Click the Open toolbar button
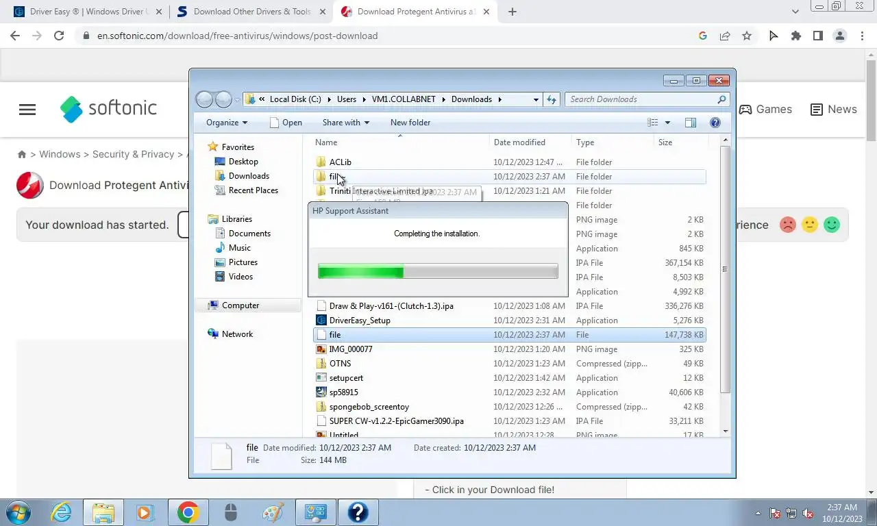 286,123
